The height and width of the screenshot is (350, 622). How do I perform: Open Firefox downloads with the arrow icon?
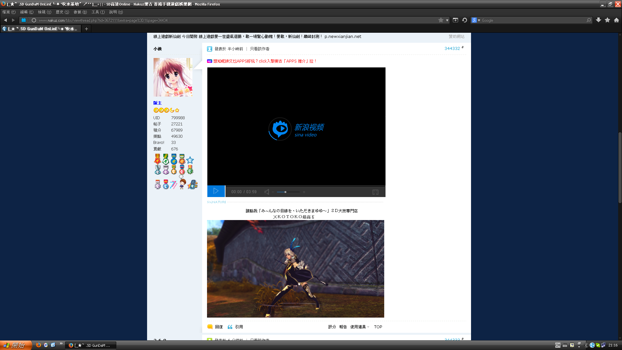coord(598,20)
